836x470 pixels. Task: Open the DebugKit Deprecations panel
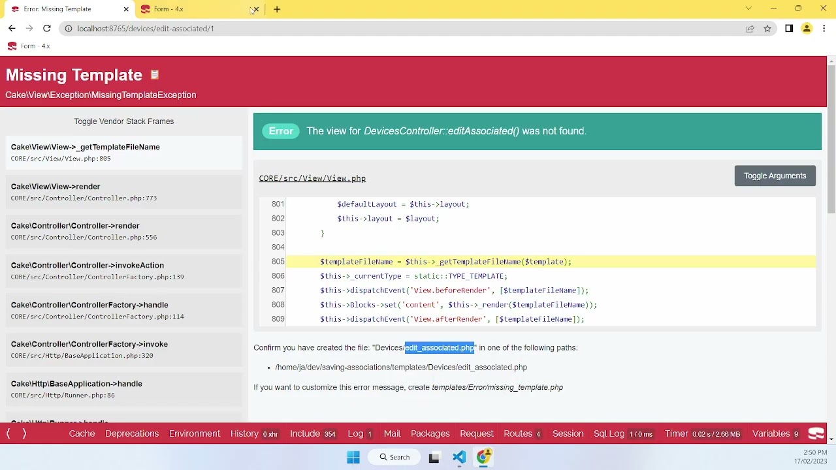132,433
